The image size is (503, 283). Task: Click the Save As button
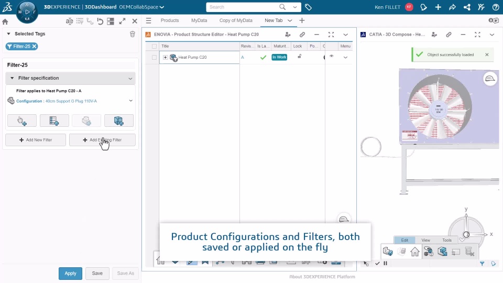pyautogui.click(x=125, y=274)
